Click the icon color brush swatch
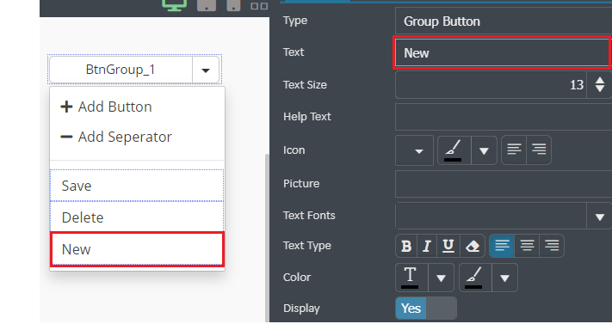This screenshot has height=324, width=612. (454, 150)
